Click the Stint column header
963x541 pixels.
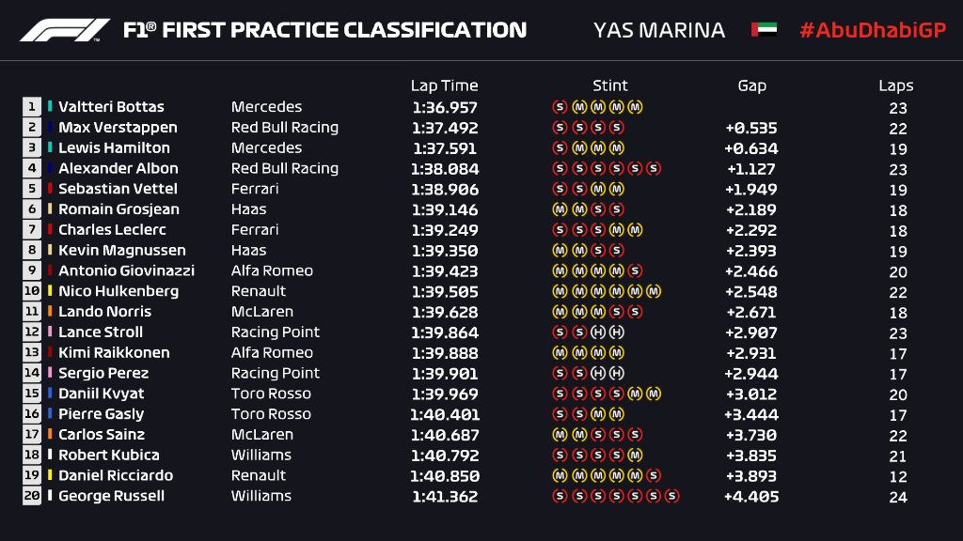[610, 85]
